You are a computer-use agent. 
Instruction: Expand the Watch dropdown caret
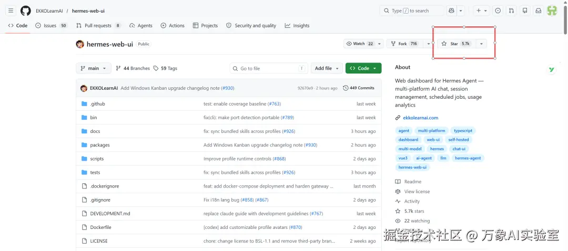coord(379,44)
